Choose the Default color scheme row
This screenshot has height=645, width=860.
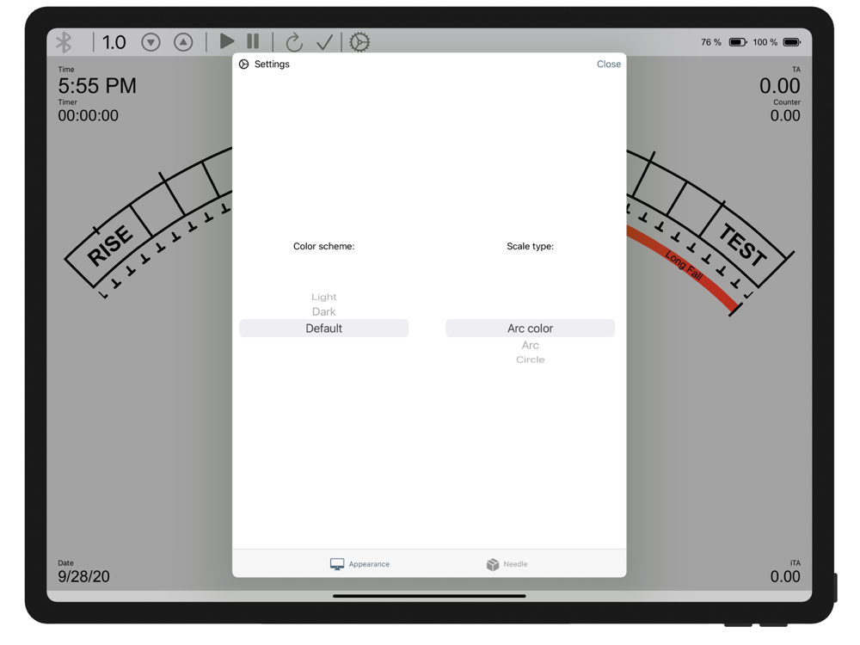coord(323,328)
